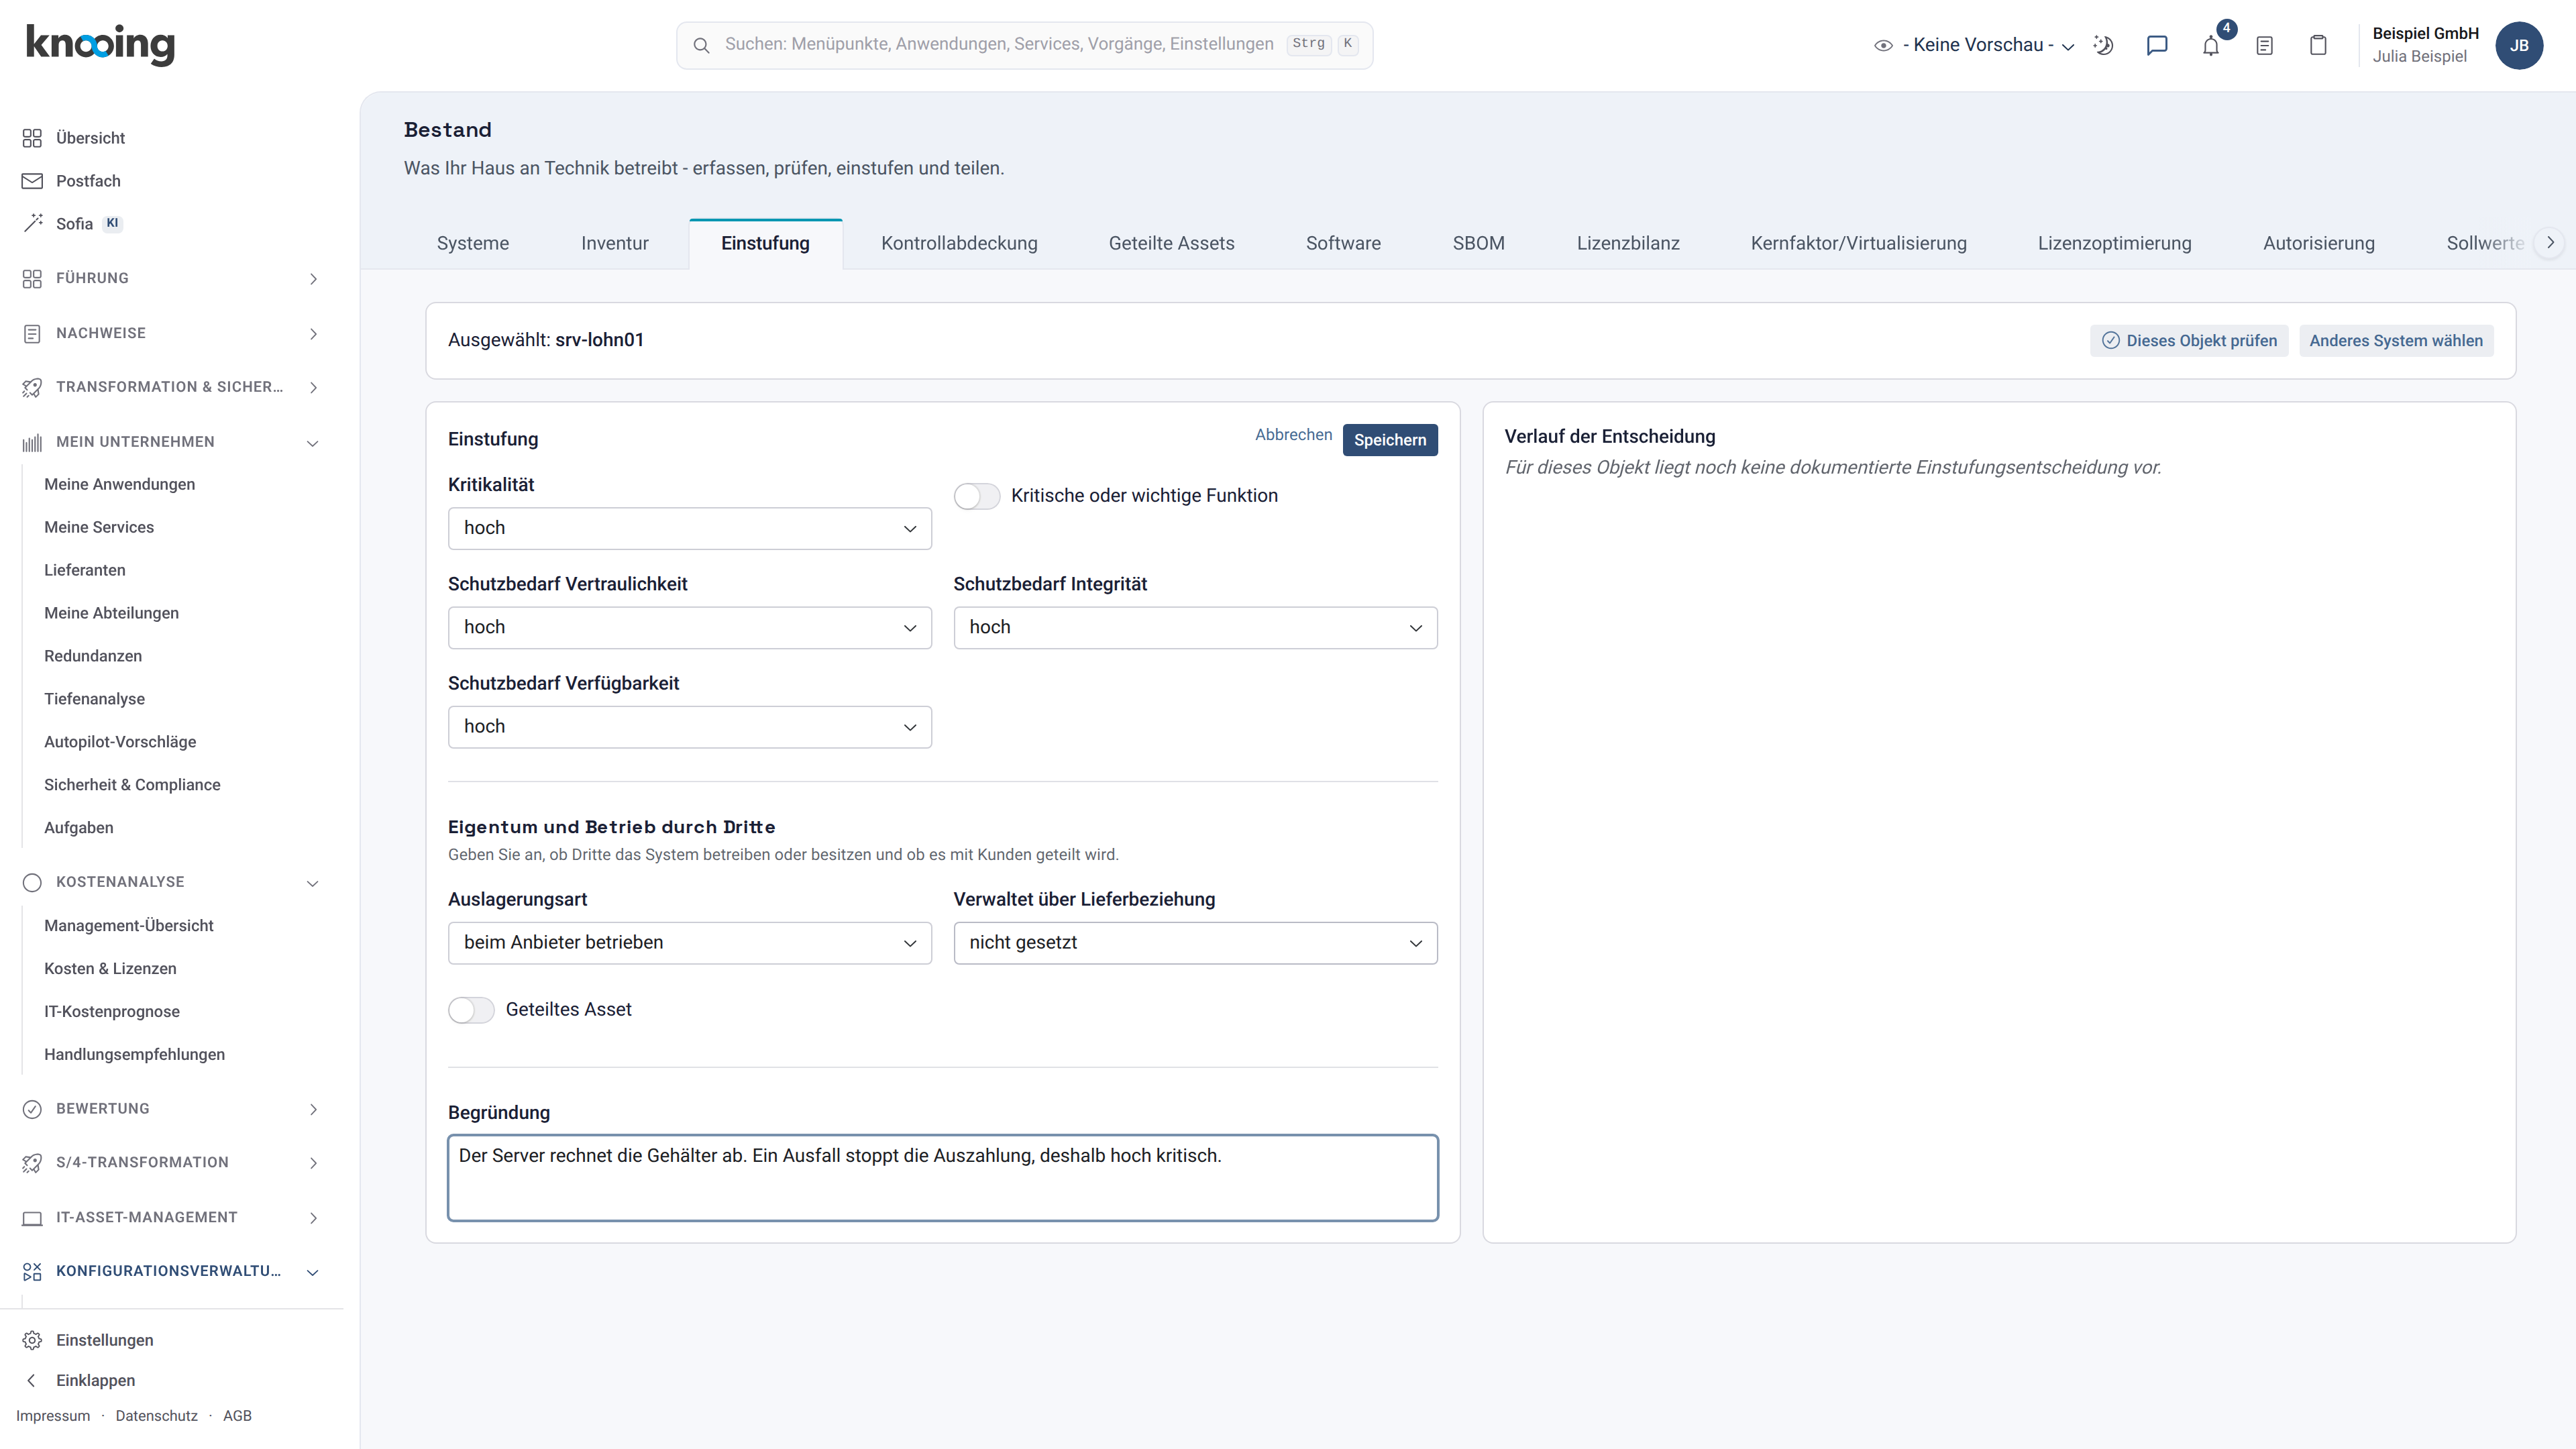Open Schutzbedarf Verfügbarkeit dropdown
2576x1449 pixels.
690,727
